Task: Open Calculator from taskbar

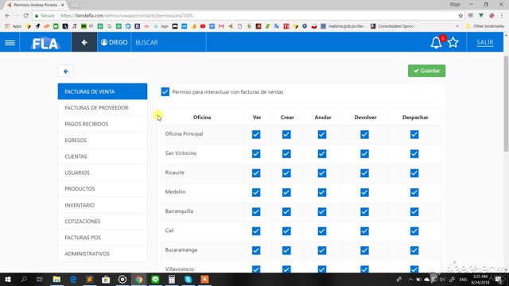Action: (172, 279)
